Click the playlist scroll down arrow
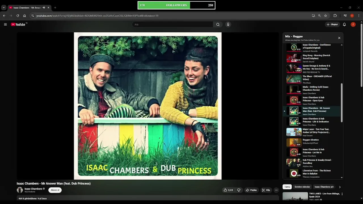 click(341, 178)
